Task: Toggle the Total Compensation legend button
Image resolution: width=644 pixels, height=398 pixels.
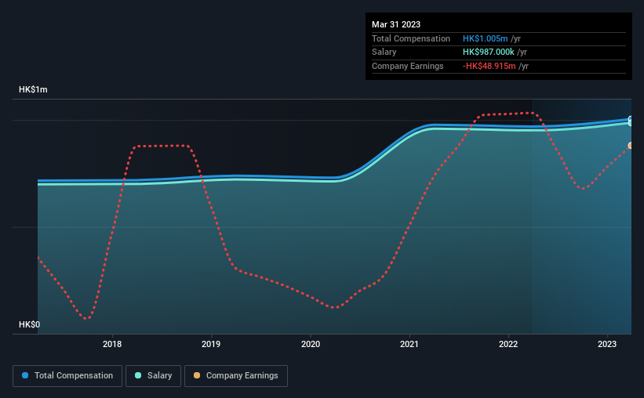Action: click(x=67, y=376)
